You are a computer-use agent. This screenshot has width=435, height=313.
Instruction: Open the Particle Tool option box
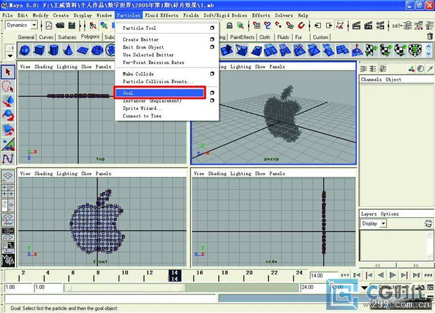tap(212, 28)
